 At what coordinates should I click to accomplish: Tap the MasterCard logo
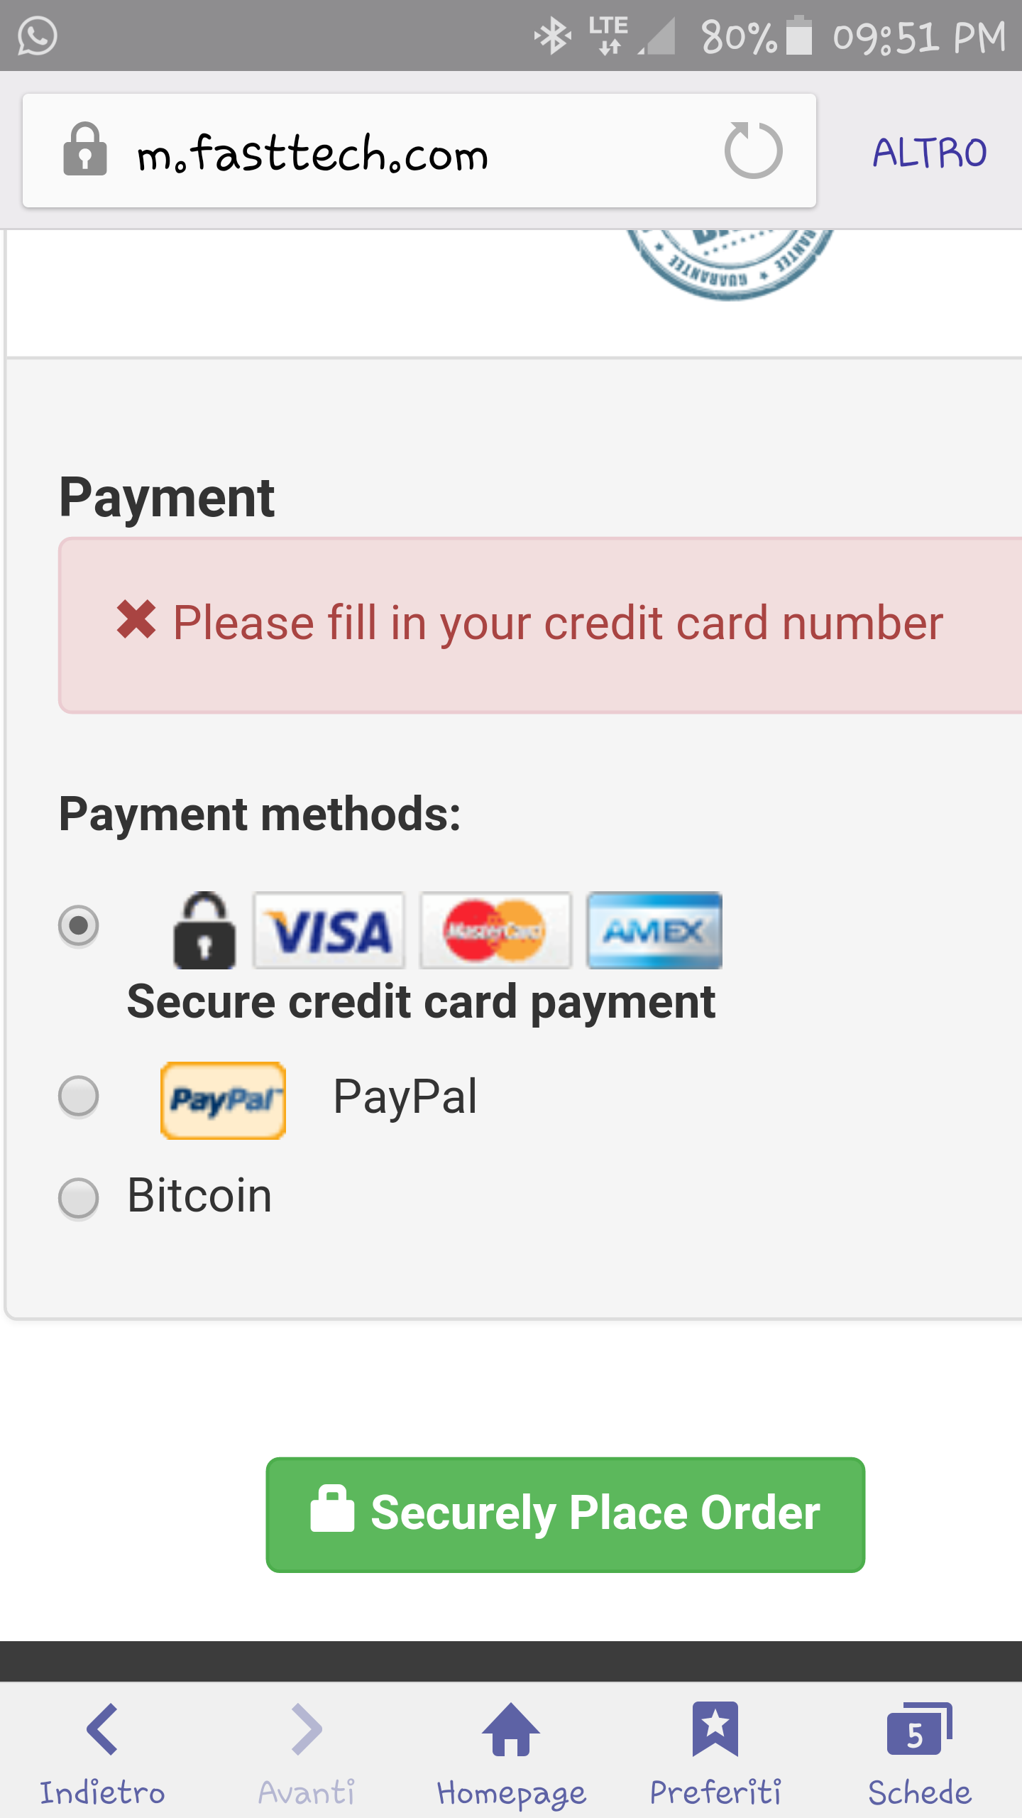click(495, 930)
